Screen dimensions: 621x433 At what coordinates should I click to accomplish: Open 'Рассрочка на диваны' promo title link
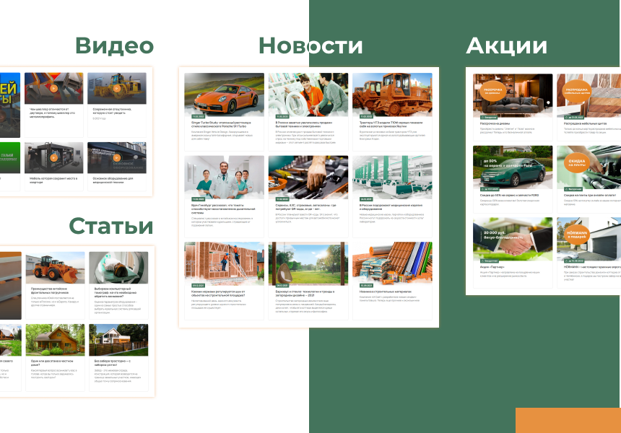492,124
